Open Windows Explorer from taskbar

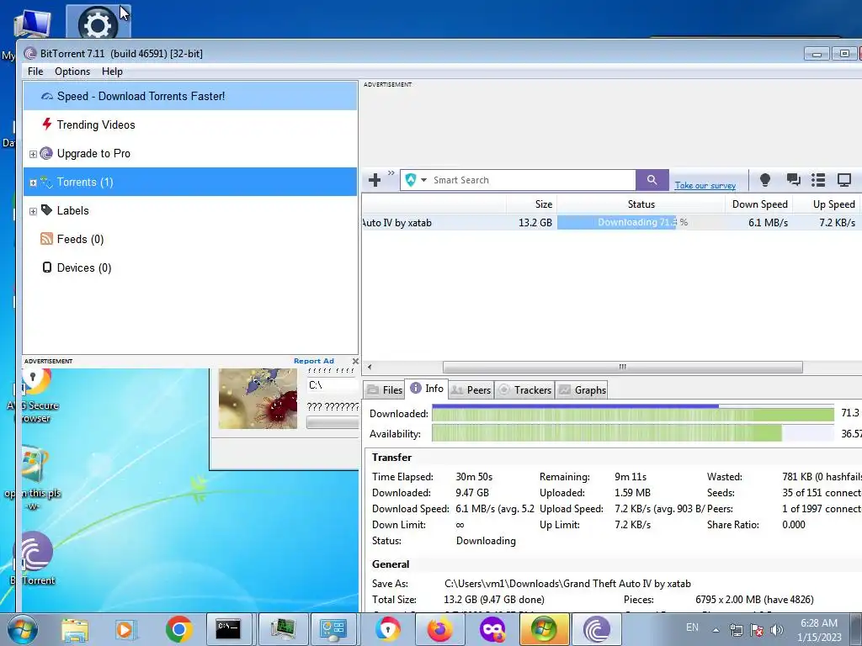click(75, 629)
